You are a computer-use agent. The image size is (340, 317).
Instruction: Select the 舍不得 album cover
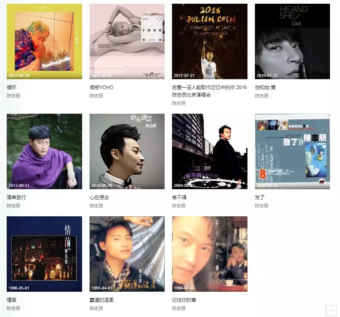tap(210, 151)
